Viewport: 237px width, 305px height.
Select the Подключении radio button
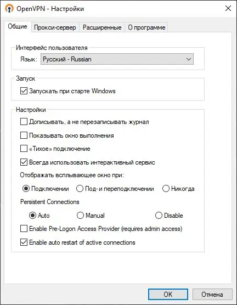click(26, 189)
